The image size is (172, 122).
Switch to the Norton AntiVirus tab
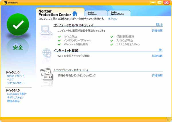(x=96, y=13)
